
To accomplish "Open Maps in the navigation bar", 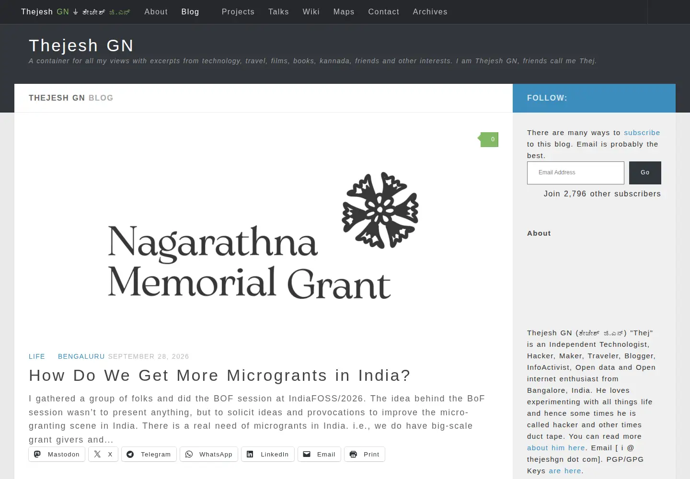I will click(344, 12).
